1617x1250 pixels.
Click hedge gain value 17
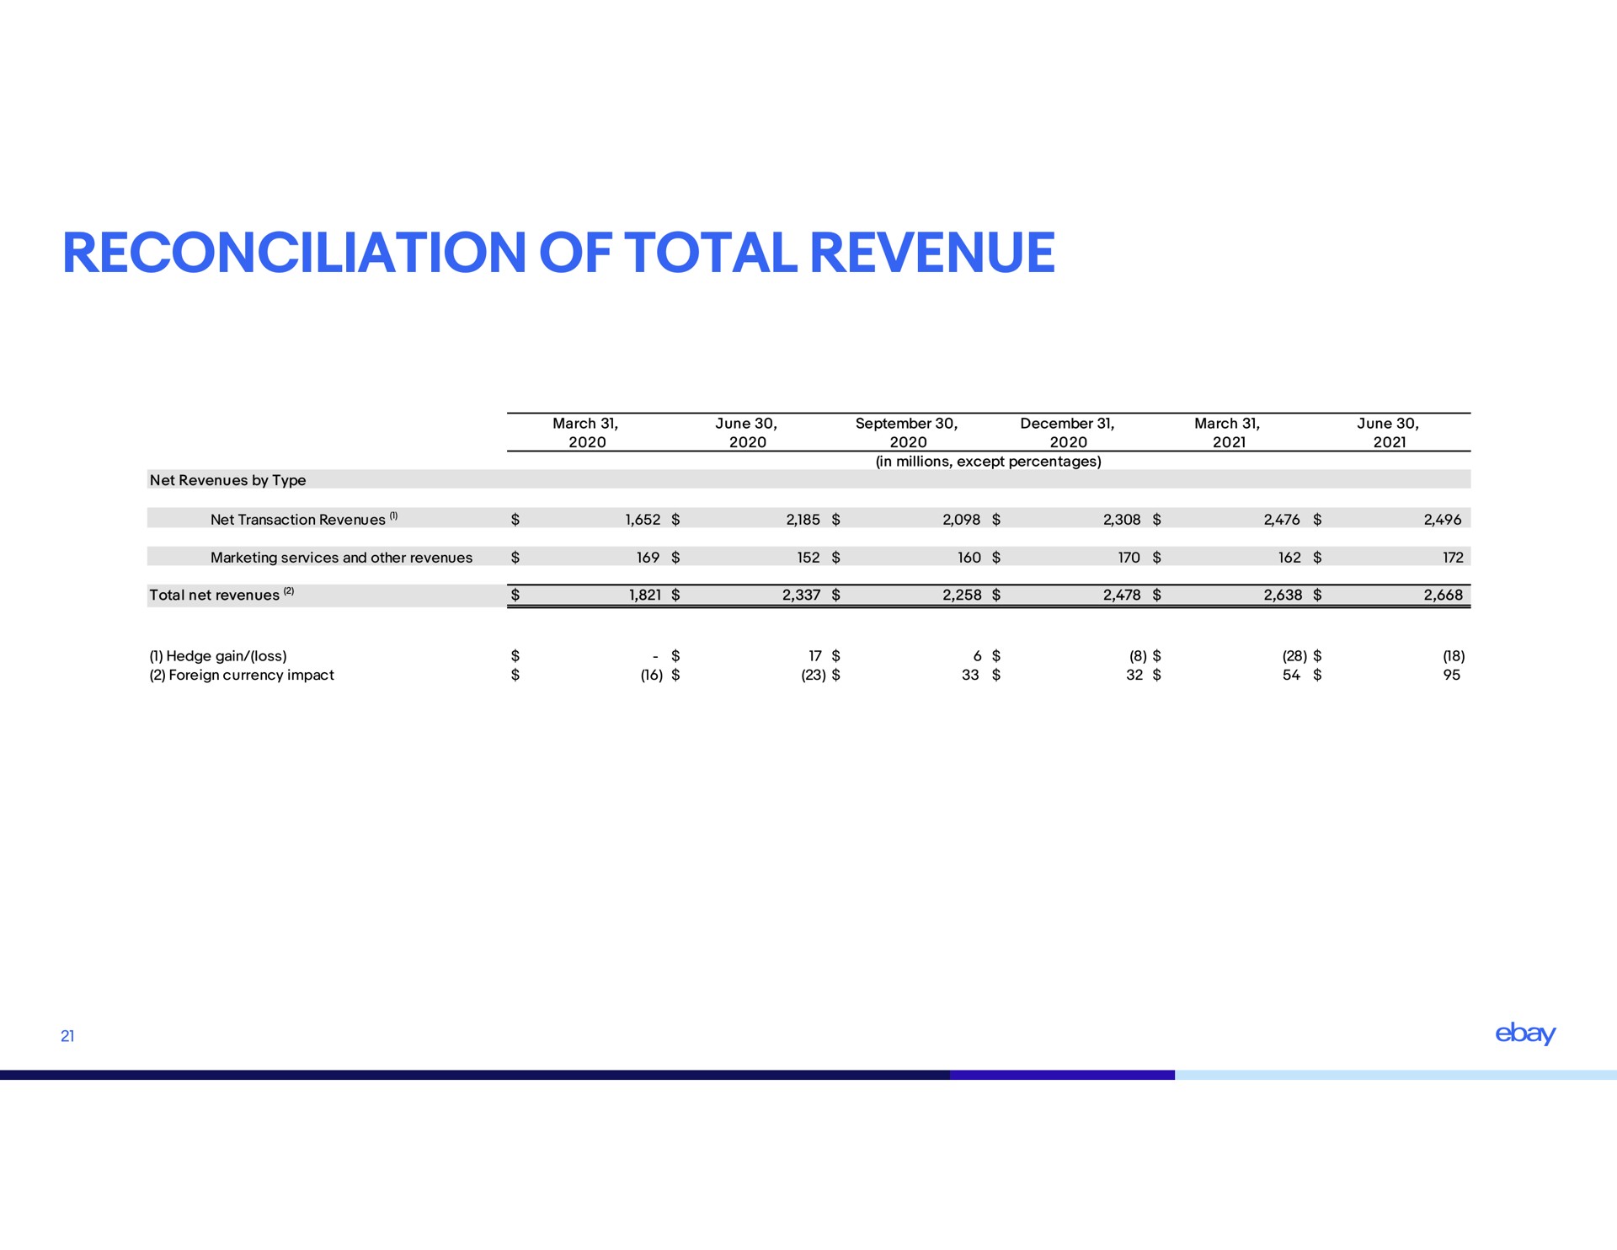[x=814, y=656]
